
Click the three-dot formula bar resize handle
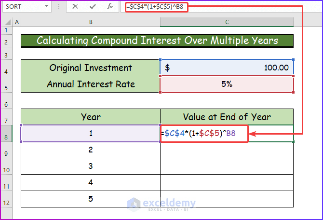(x=59, y=7)
